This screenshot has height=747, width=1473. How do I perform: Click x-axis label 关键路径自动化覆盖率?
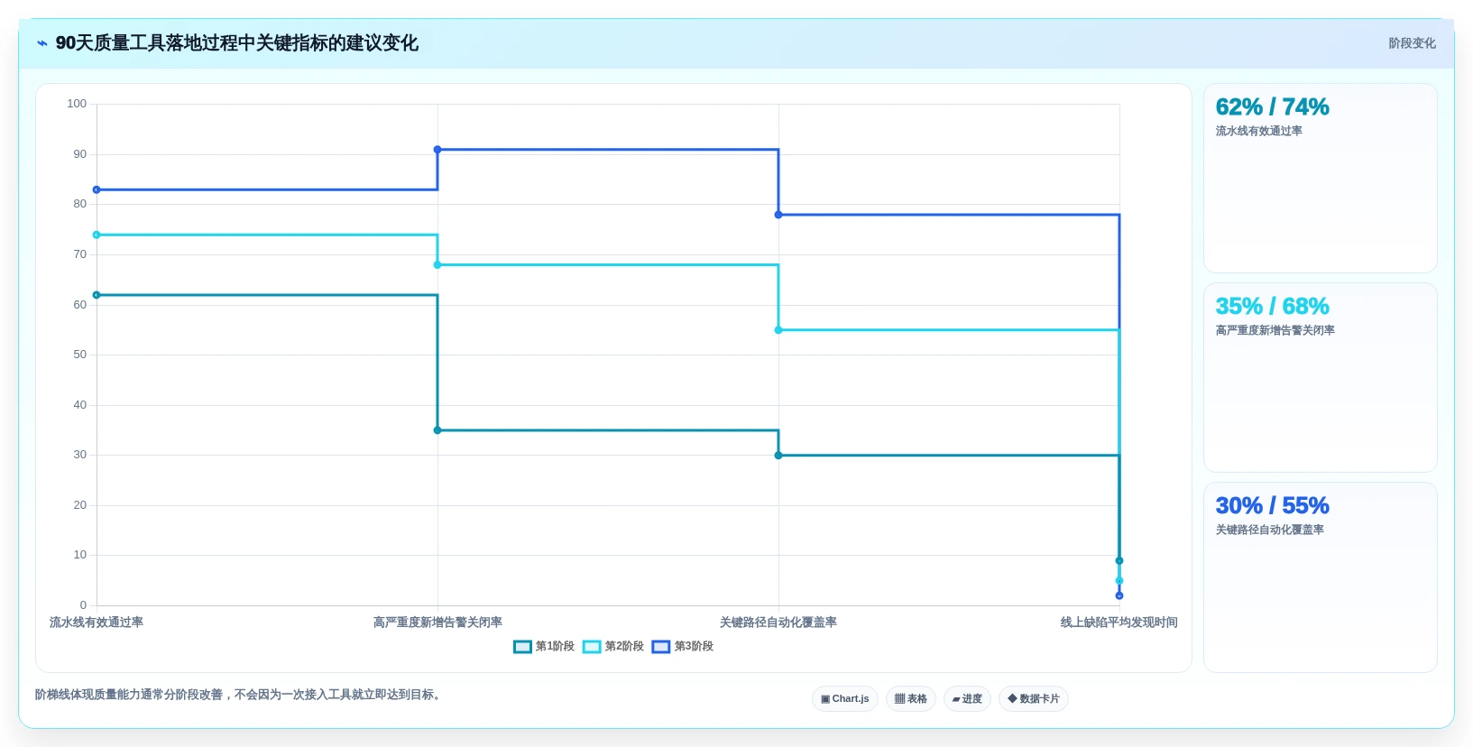click(x=778, y=622)
